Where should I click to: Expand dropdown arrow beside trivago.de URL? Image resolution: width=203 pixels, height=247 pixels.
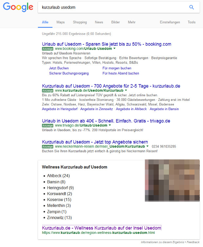point(110,125)
